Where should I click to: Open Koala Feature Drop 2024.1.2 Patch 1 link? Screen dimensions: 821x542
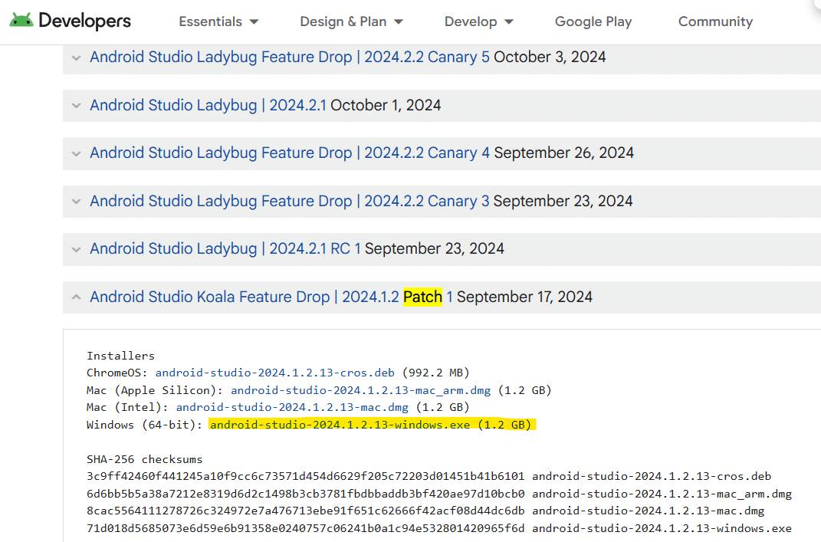tap(271, 297)
